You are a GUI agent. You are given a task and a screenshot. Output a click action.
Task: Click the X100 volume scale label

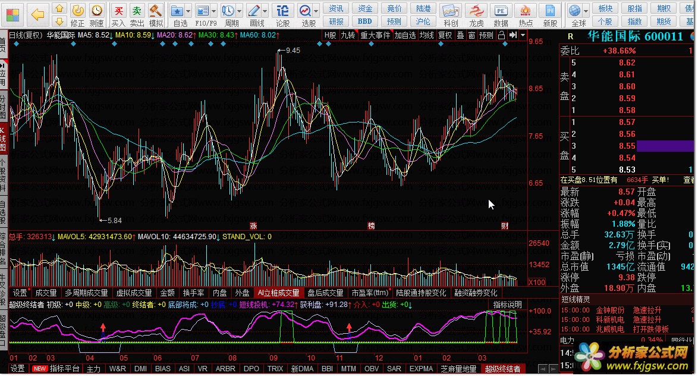click(x=537, y=283)
